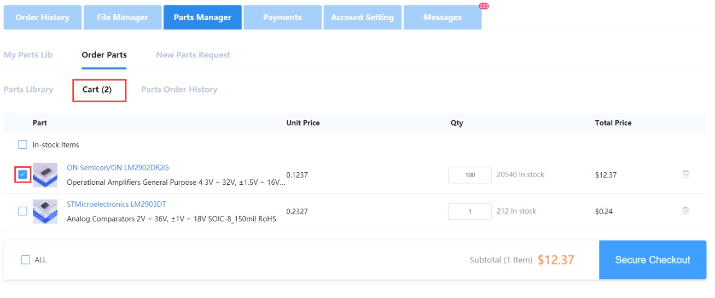The height and width of the screenshot is (298, 715).
Task: Delete the LM2902DR2G item with trash icon
Action: click(685, 174)
